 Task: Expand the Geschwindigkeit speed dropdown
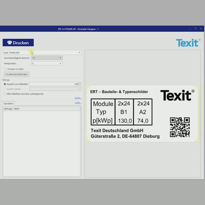(x=47, y=58)
